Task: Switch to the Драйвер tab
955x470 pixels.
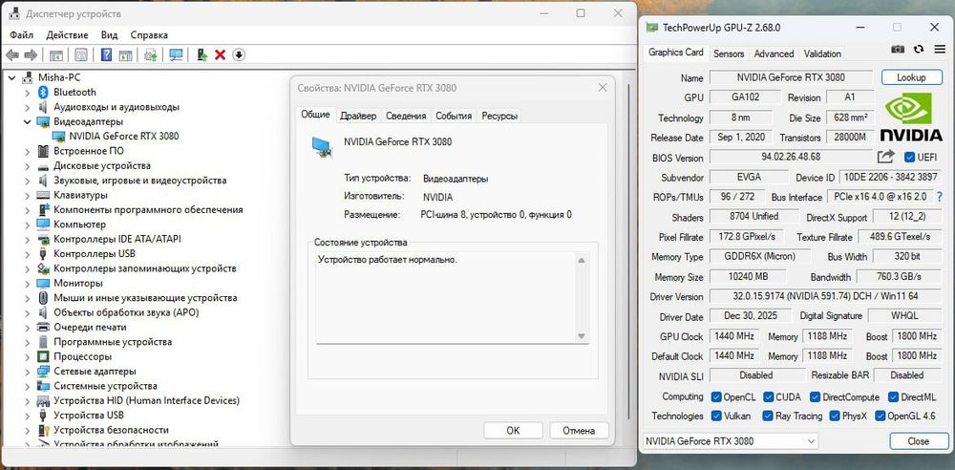Action: coord(358,116)
